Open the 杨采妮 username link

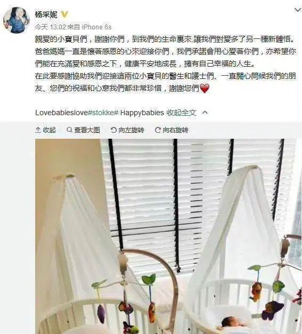tap(46, 14)
